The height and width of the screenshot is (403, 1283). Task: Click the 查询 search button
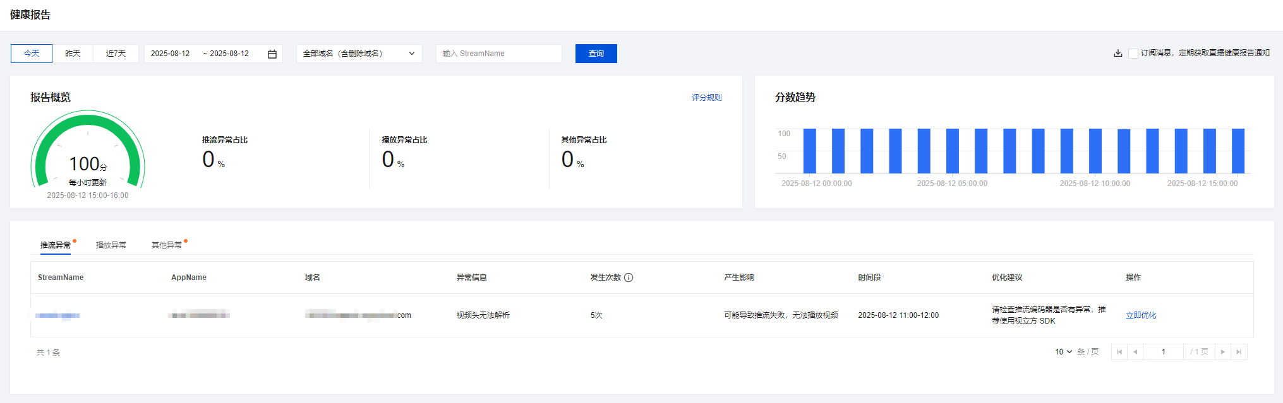(596, 54)
